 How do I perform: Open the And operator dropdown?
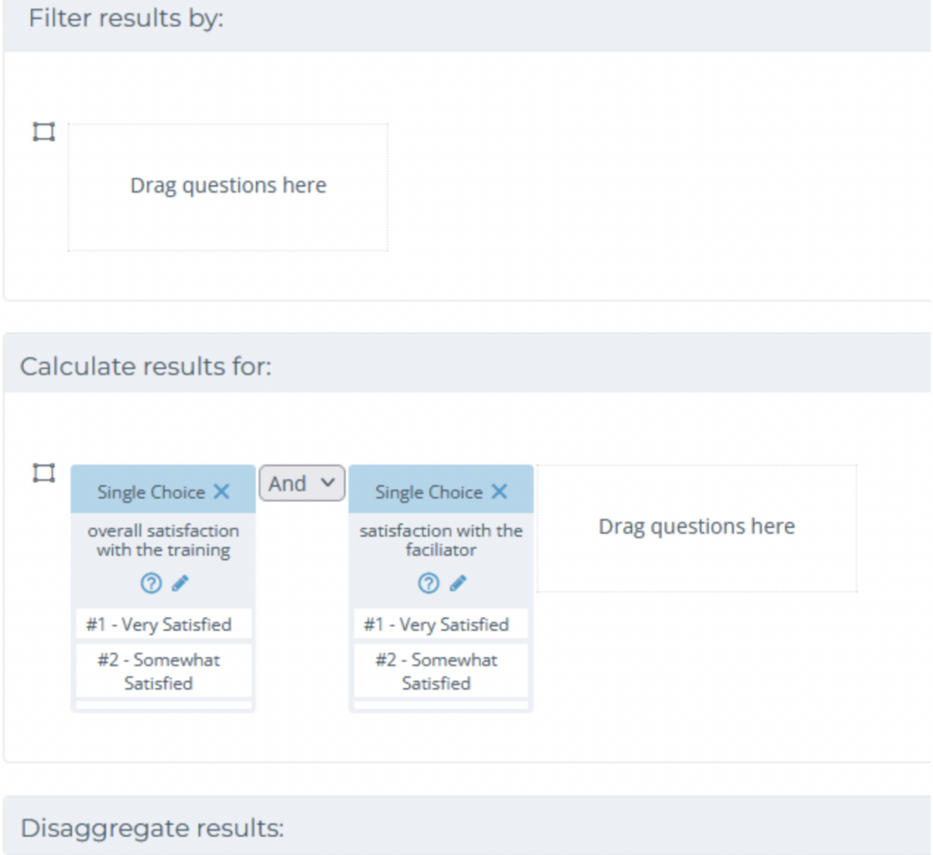302,483
